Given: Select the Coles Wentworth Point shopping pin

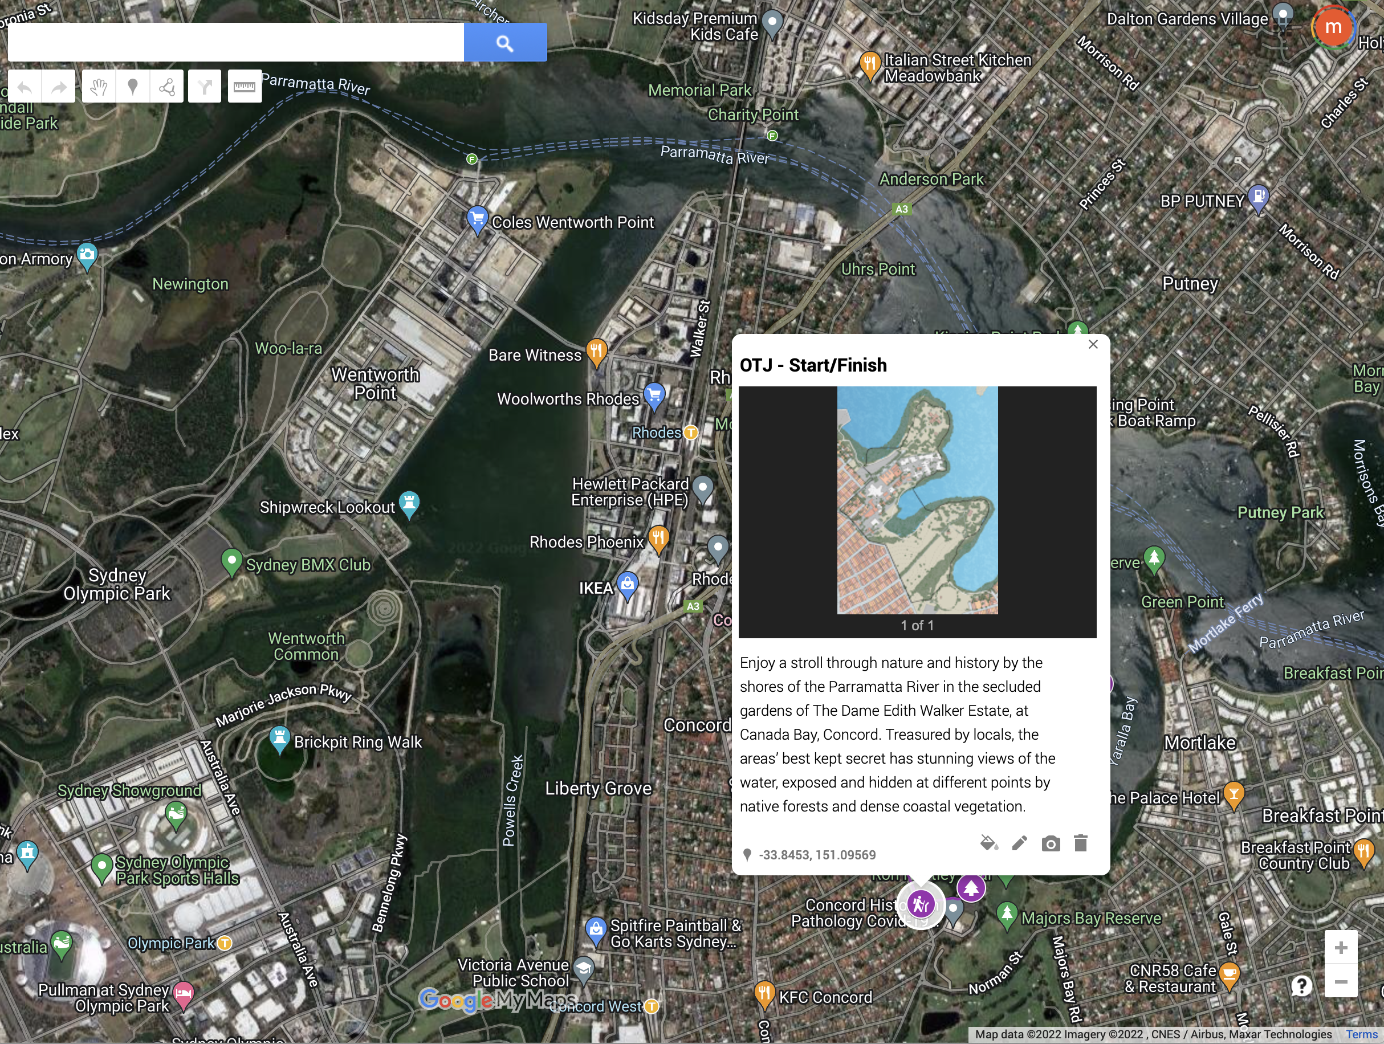Looking at the screenshot, I should (x=478, y=220).
